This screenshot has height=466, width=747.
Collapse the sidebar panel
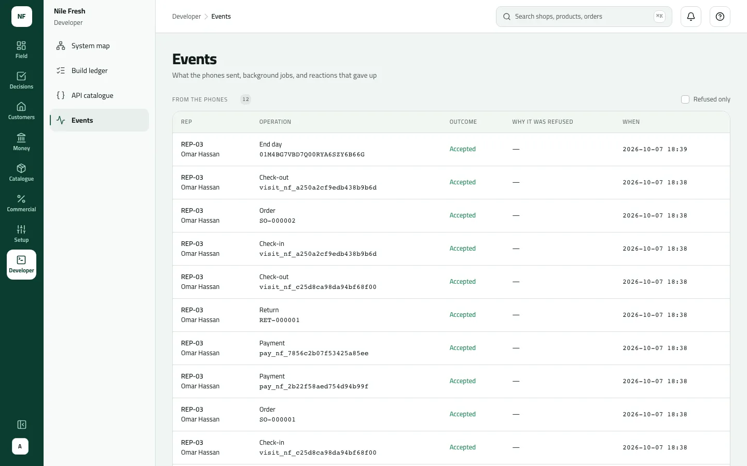[22, 425]
